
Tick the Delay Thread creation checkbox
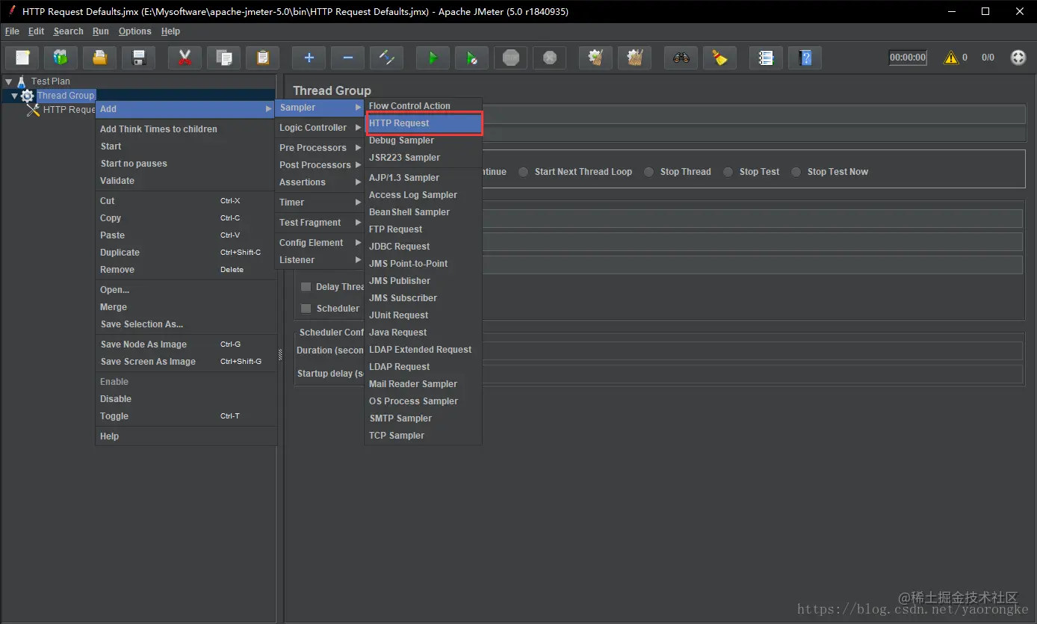tap(306, 287)
